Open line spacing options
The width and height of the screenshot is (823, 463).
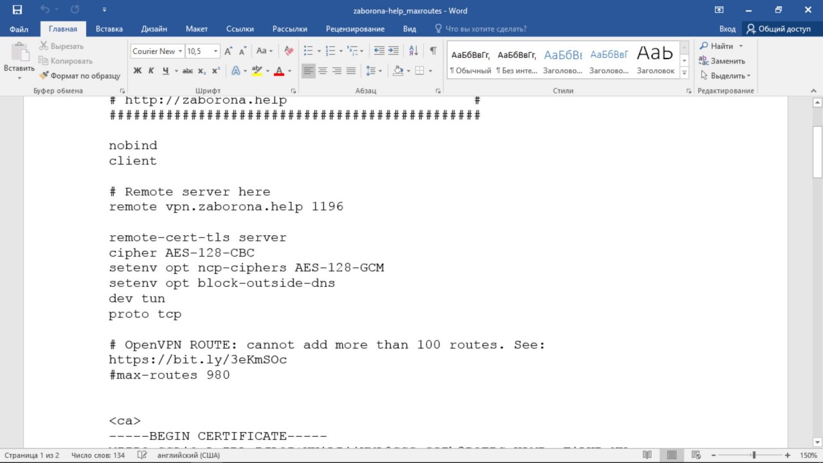(x=371, y=71)
